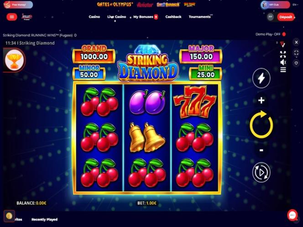
Task: Activate turbo mode lightning bolt
Action: pos(261,78)
